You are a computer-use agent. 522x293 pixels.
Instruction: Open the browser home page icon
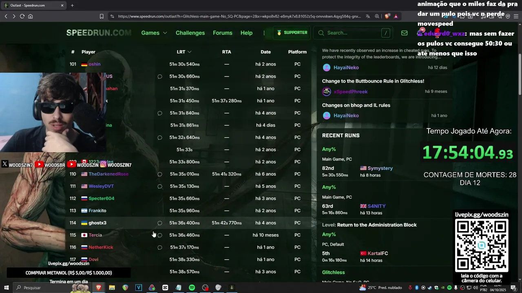(x=30, y=16)
